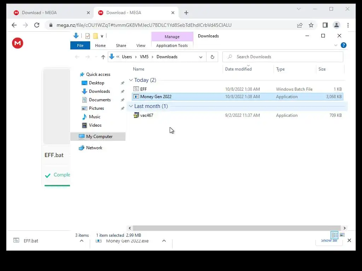Click Chrome's forward arrow

point(25,25)
